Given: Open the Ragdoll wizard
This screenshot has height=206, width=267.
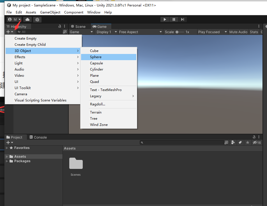Looking at the screenshot, I should 109,104.
